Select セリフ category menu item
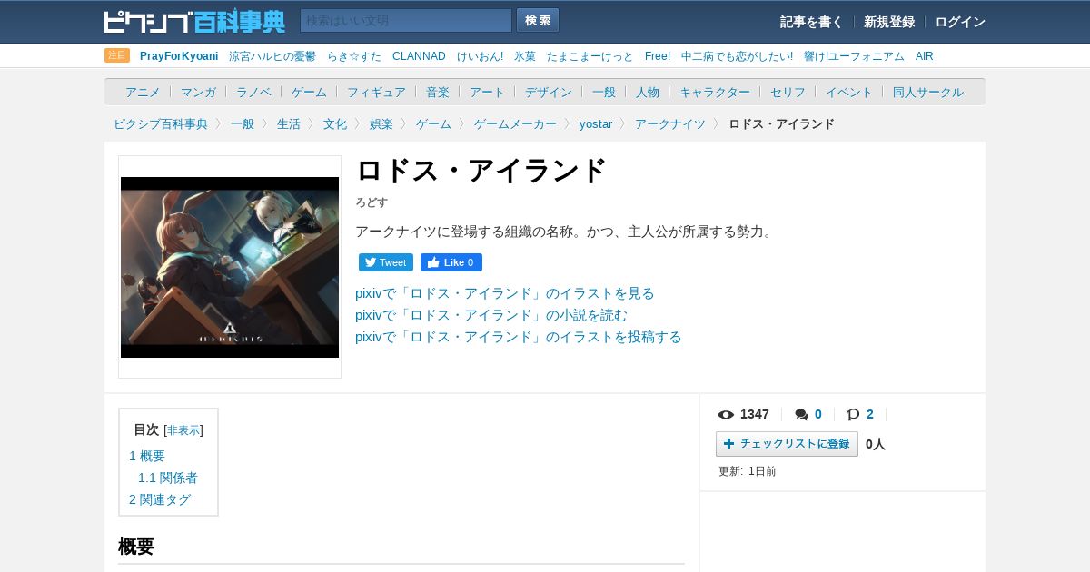This screenshot has width=1090, height=572. (788, 92)
